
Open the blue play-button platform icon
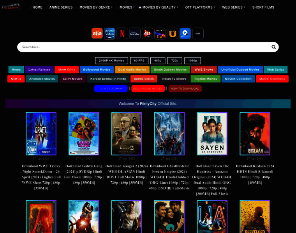[x=185, y=33]
